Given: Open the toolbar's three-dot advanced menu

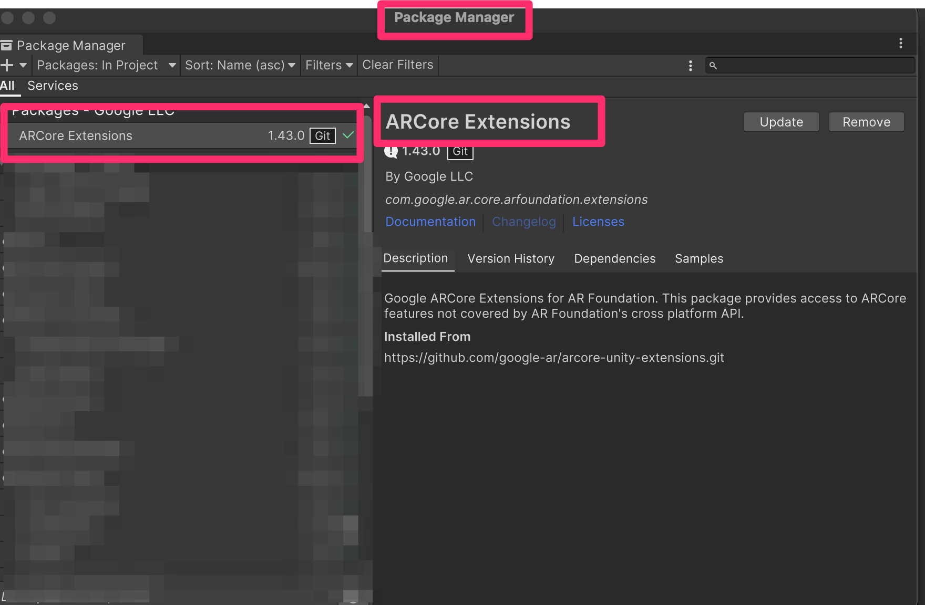Looking at the screenshot, I should 690,66.
